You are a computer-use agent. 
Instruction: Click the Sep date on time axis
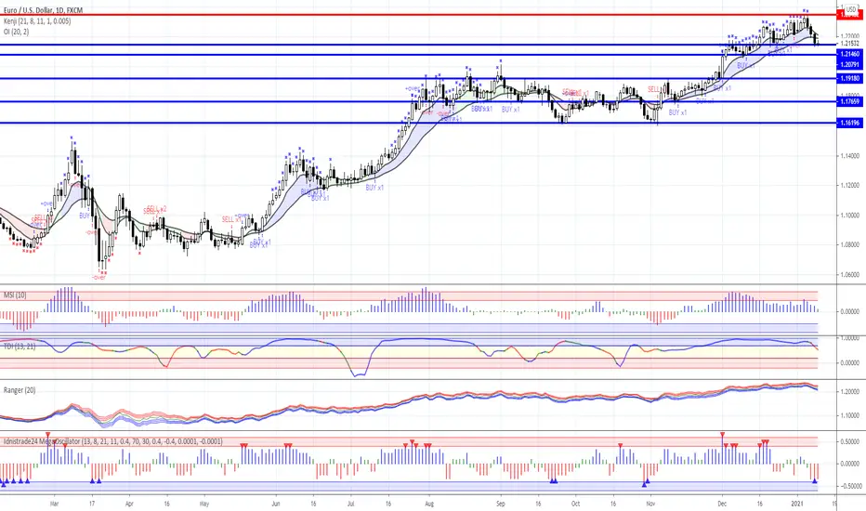(501, 504)
